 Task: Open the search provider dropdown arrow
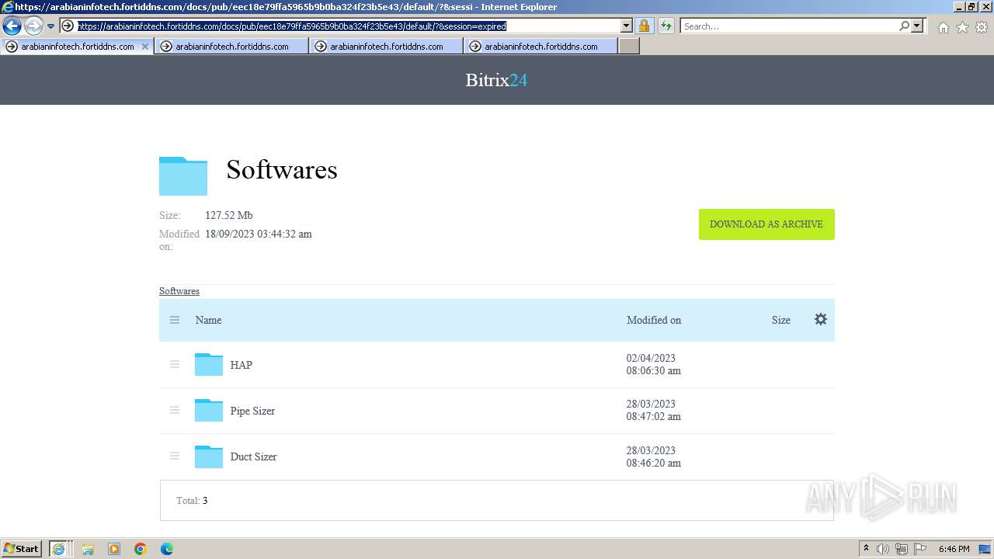[917, 26]
